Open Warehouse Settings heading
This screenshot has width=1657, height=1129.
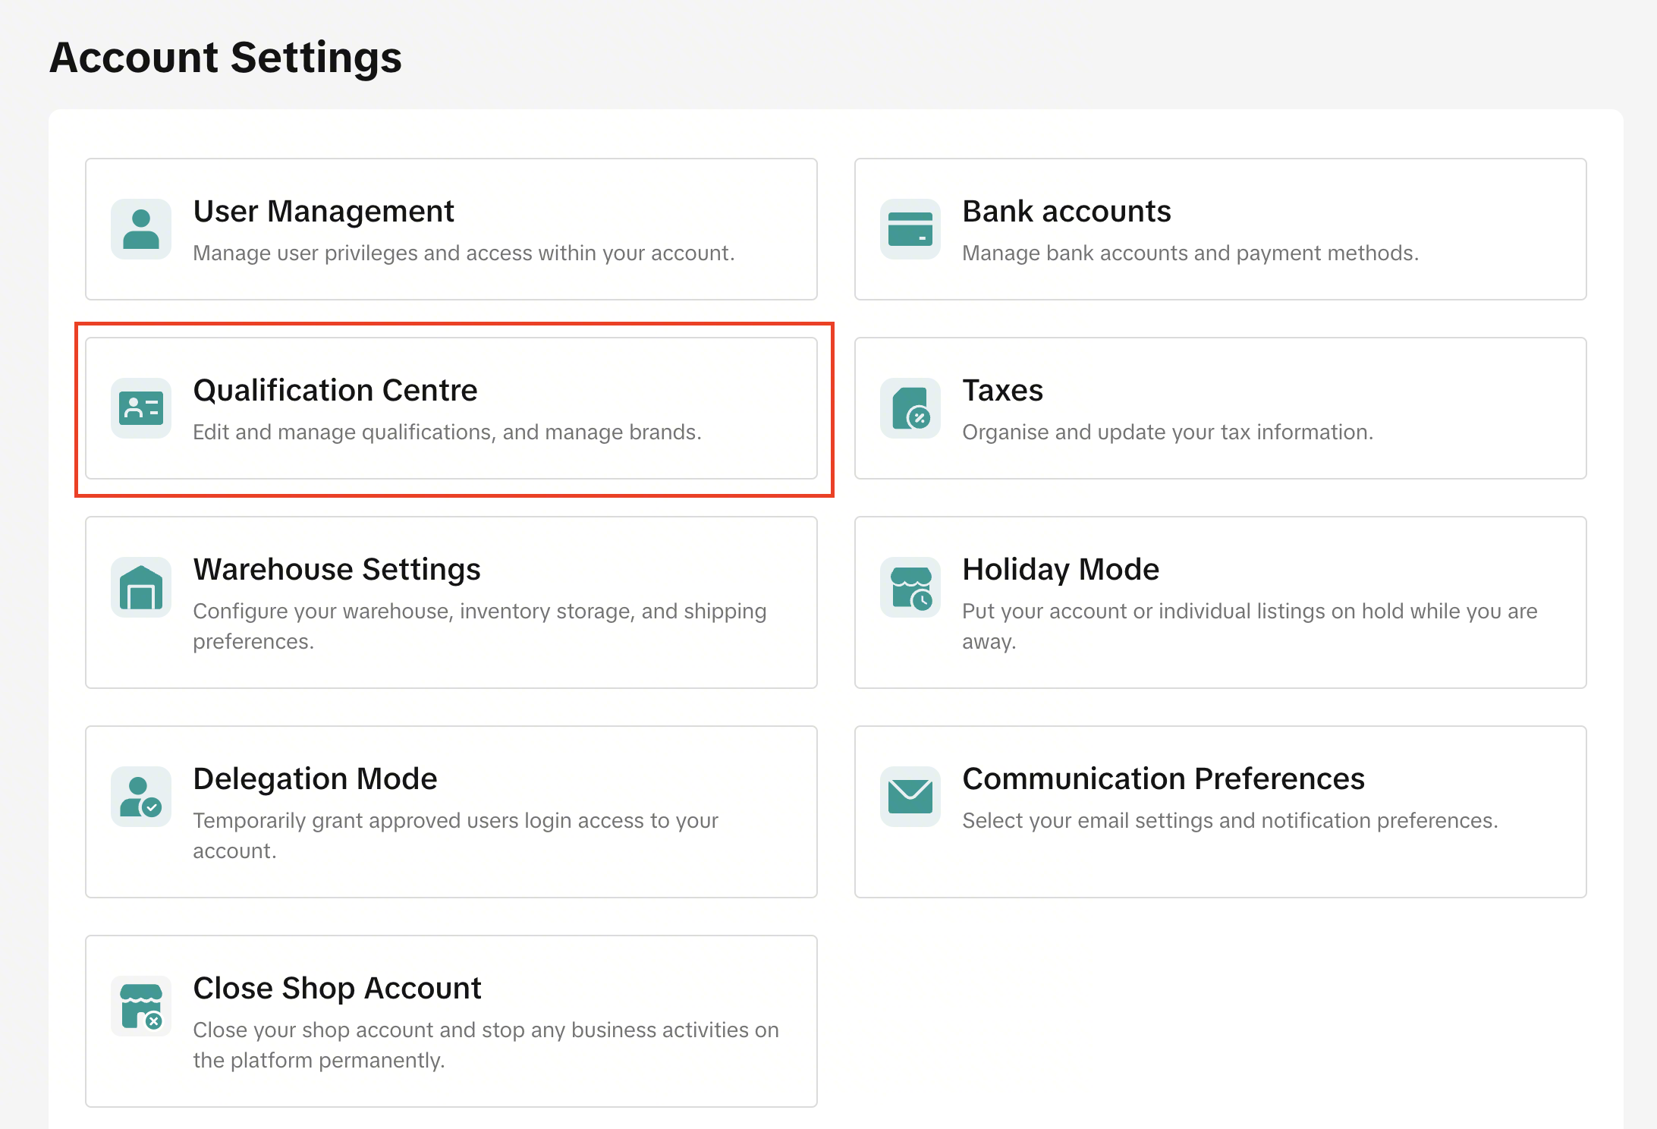click(337, 569)
